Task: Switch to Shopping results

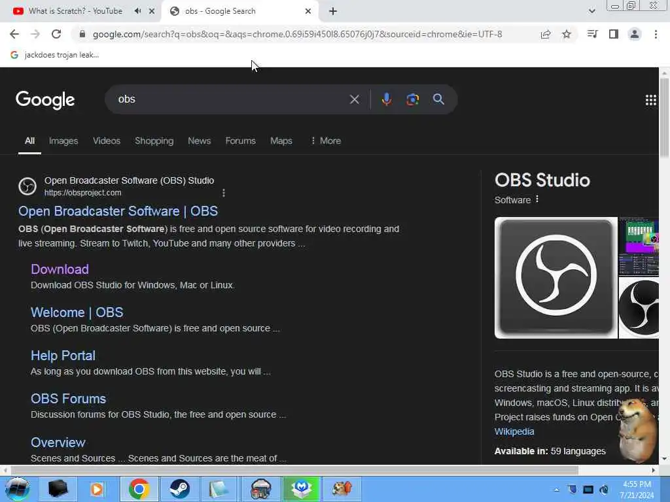Action: coord(154,141)
